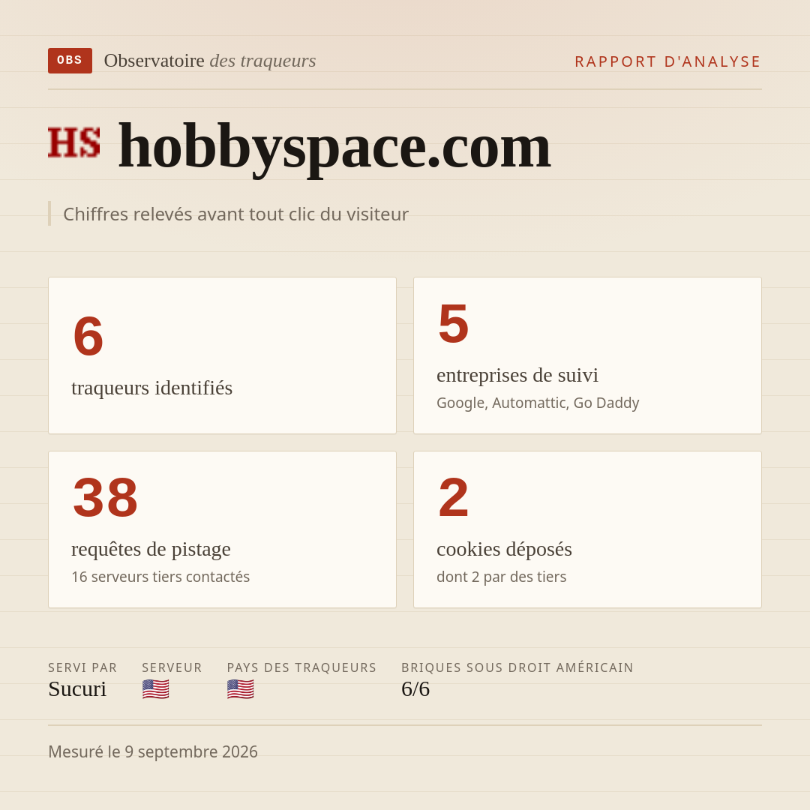810x810 pixels.
Task: Click the number 5 in companies card
Action: click(x=454, y=324)
